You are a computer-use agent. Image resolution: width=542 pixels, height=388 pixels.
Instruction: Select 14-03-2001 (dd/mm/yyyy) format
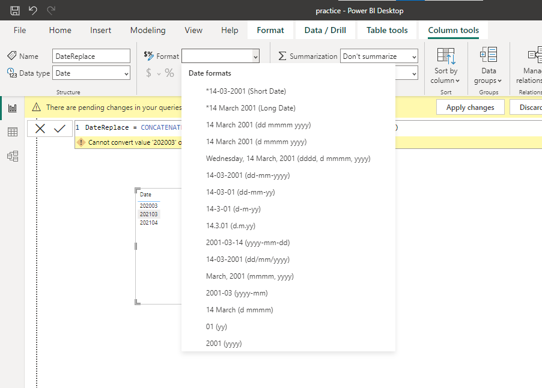tap(288, 259)
